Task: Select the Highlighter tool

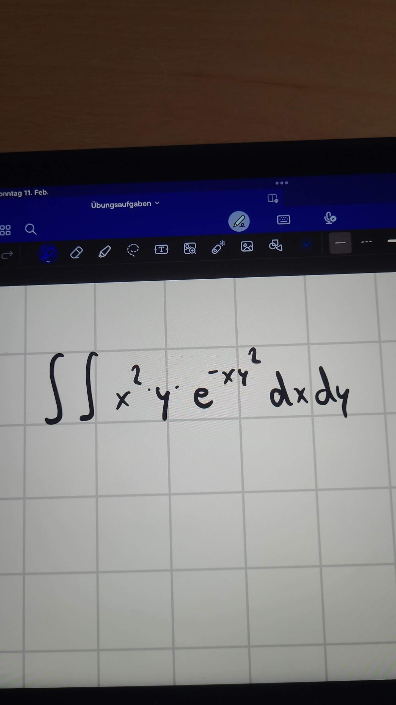Action: (x=105, y=251)
